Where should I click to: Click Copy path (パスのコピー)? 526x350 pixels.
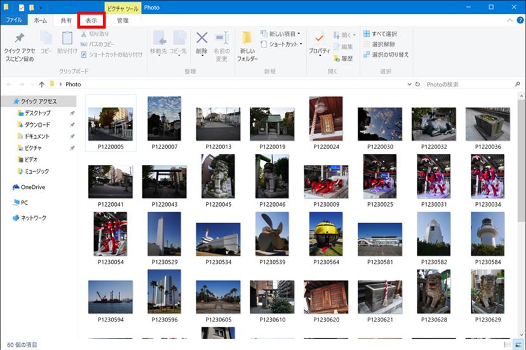click(x=98, y=44)
